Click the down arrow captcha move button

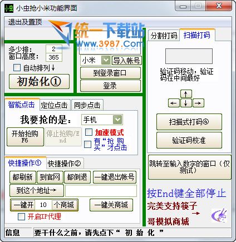[x=186, y=103]
